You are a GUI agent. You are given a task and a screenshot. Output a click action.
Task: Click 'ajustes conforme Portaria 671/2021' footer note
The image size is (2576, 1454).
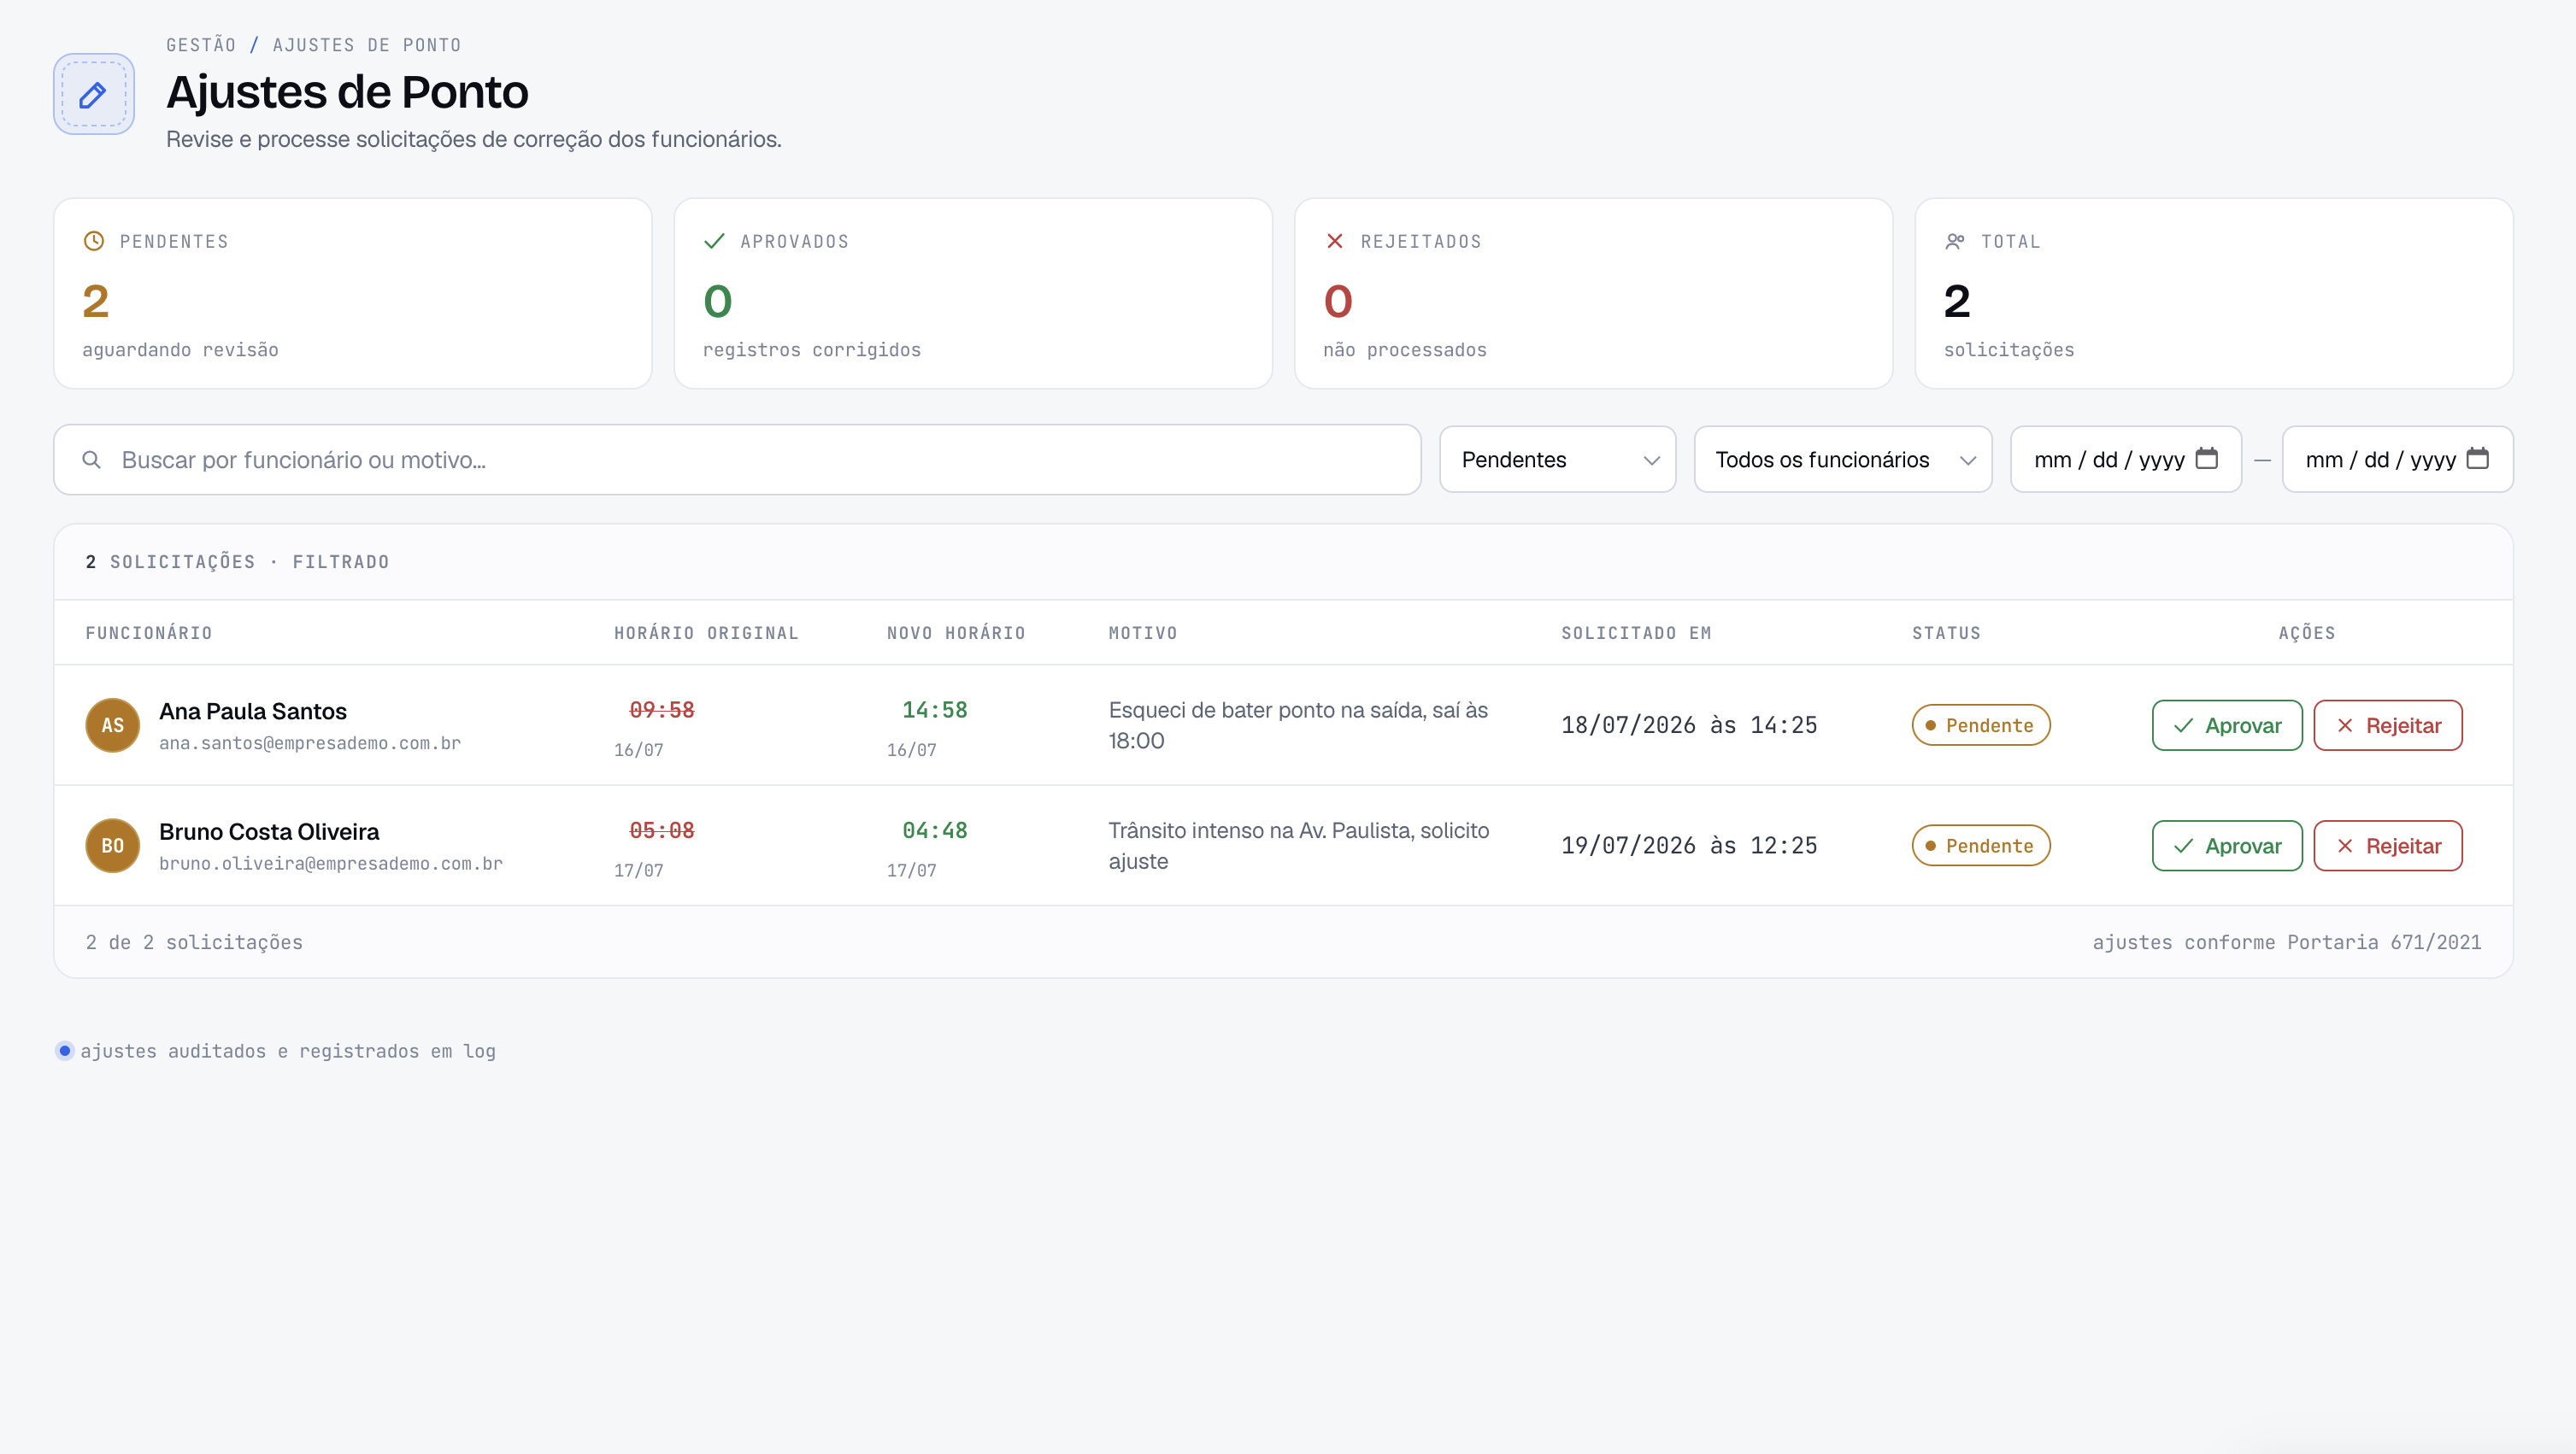click(2287, 942)
